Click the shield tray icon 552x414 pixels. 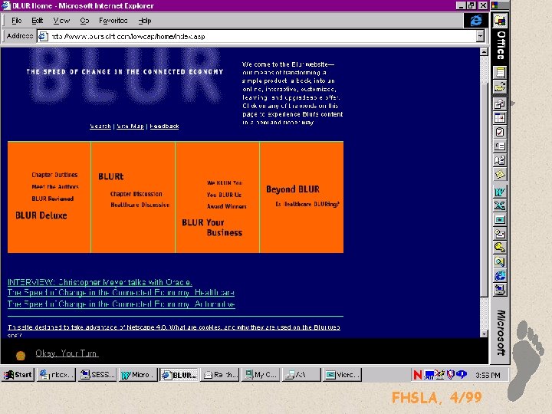450,375
